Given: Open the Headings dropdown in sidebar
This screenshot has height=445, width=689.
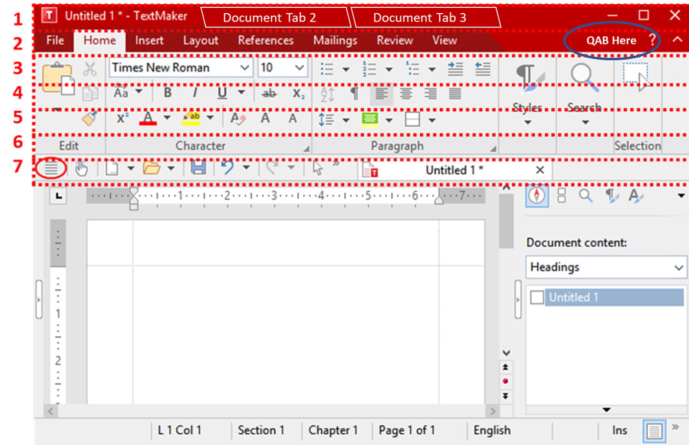Looking at the screenshot, I should tap(678, 268).
